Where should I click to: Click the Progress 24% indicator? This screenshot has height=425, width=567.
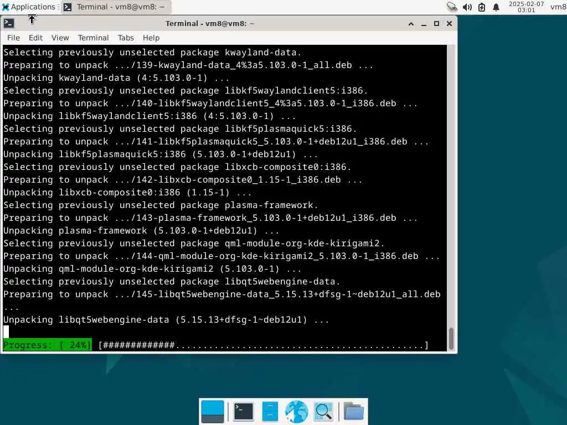[x=48, y=345]
